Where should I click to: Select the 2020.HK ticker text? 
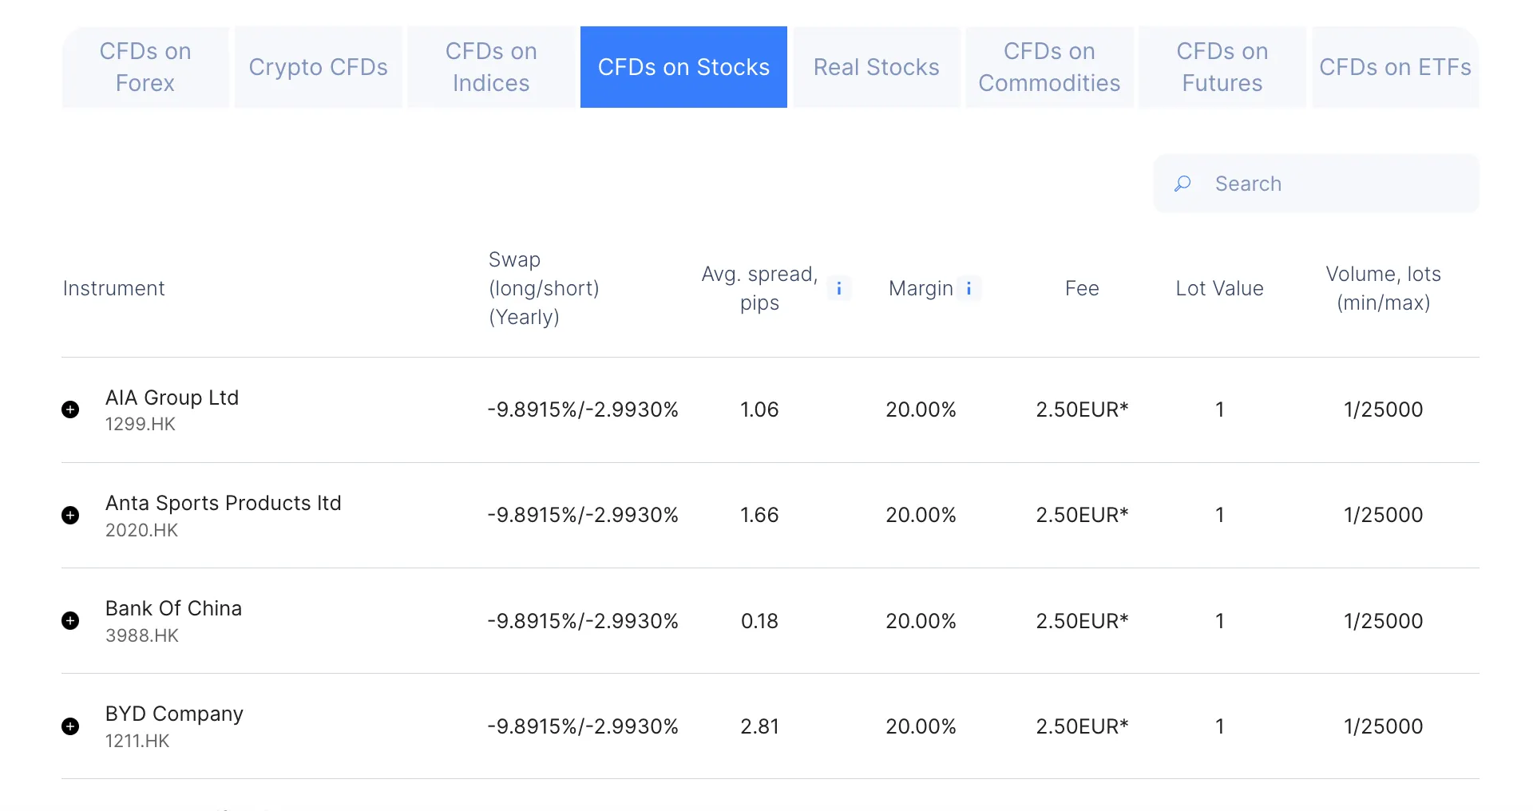click(x=141, y=530)
